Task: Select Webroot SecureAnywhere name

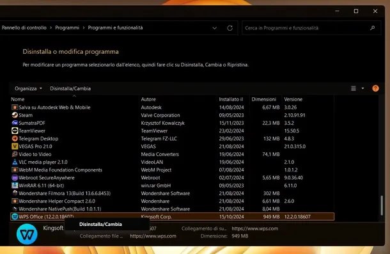Action: (47, 178)
